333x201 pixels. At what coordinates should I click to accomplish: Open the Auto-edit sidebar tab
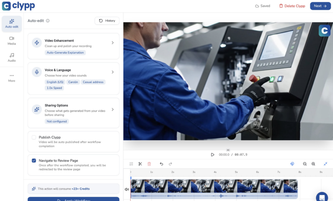coord(12,24)
